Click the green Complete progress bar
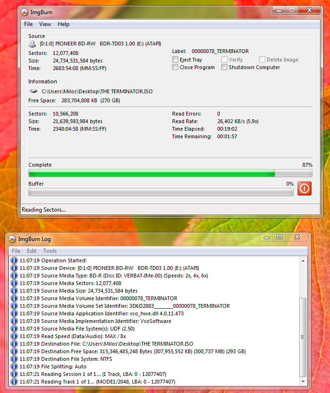 tap(170, 173)
